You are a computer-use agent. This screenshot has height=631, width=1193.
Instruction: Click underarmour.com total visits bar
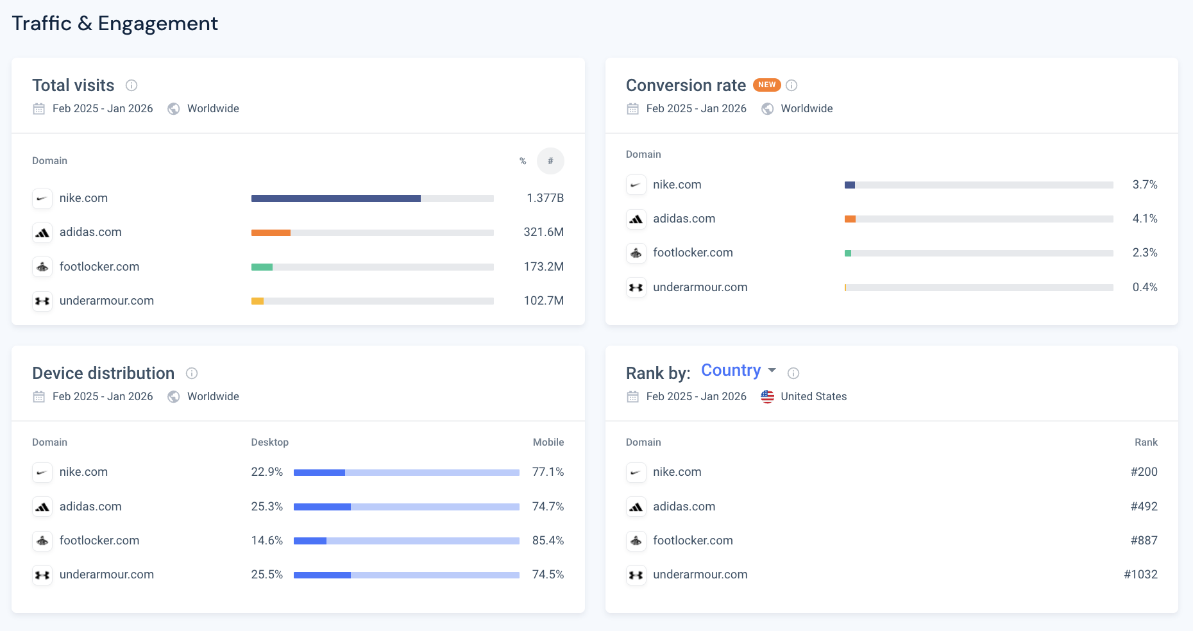point(373,301)
